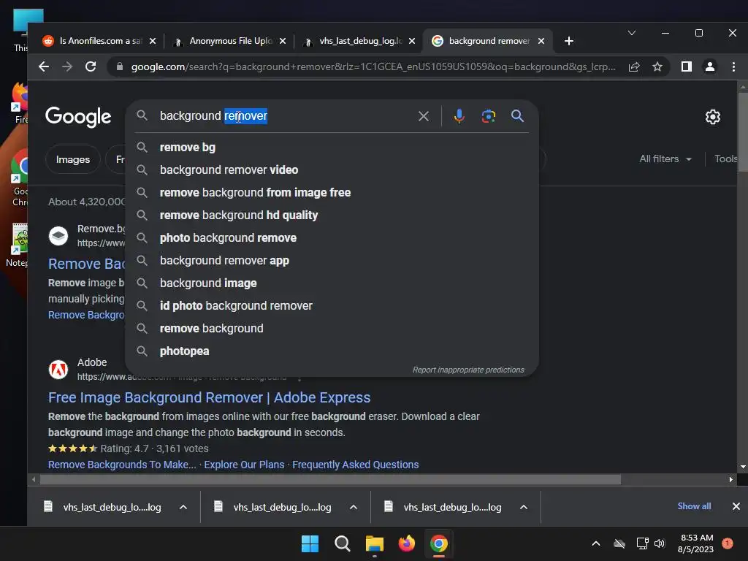Open the volume control in system tray
Image resolution: width=748 pixels, height=561 pixels.
coord(660,543)
